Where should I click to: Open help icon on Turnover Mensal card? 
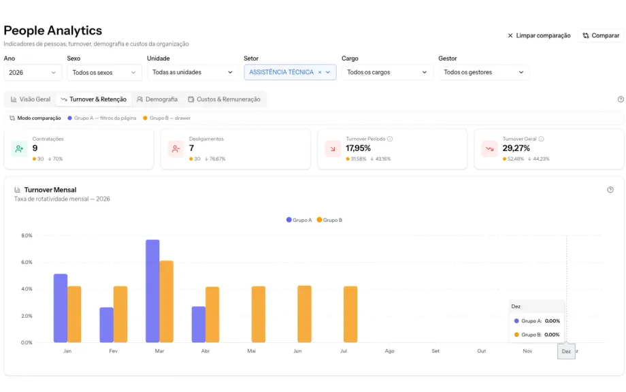(x=610, y=190)
